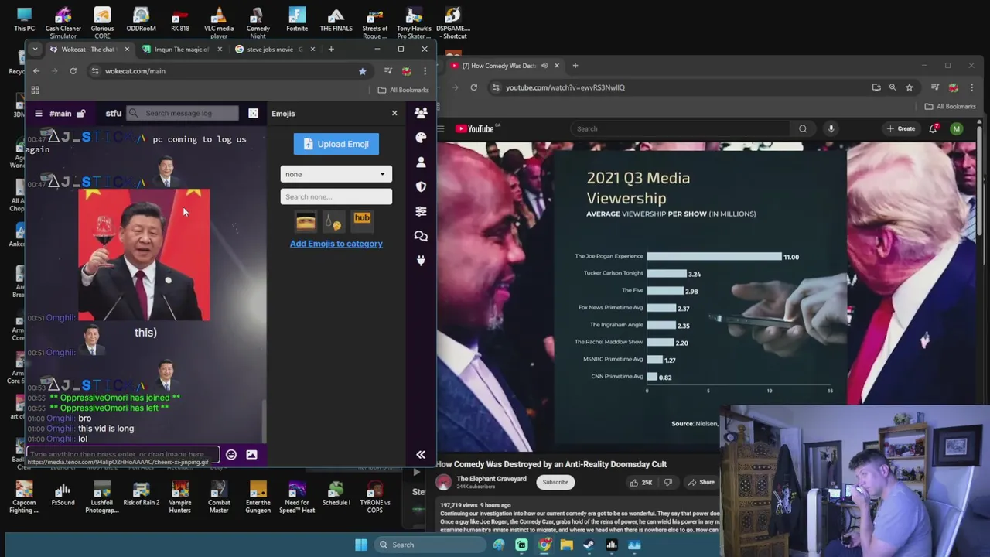The width and height of the screenshot is (990, 557).
Task: Open the single-user profile sidebar icon
Action: (x=421, y=162)
